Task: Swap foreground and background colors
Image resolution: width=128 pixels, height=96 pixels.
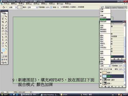Action: [x=6, y=49]
